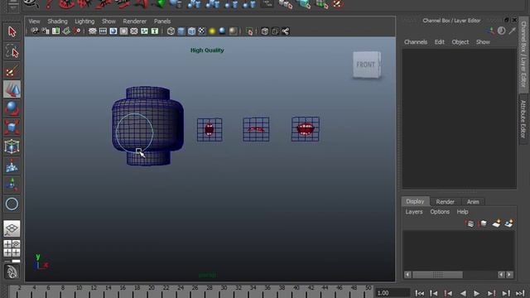Image resolution: width=530 pixels, height=298 pixels.
Task: Activate the Paint Selection tool
Action: (12, 71)
